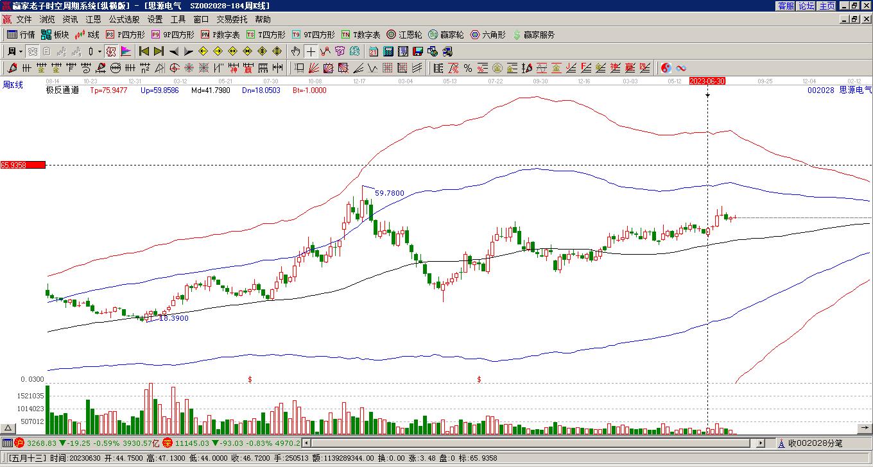
Task: Open the 江恩轮 Gann wheel
Action: [404, 35]
